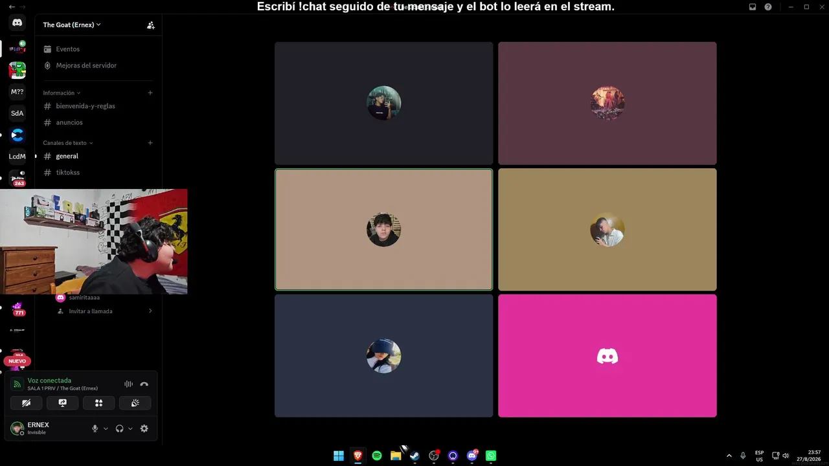The width and height of the screenshot is (829, 466).
Task: Expand the Invitar a llamada arrow
Action: pyautogui.click(x=150, y=311)
